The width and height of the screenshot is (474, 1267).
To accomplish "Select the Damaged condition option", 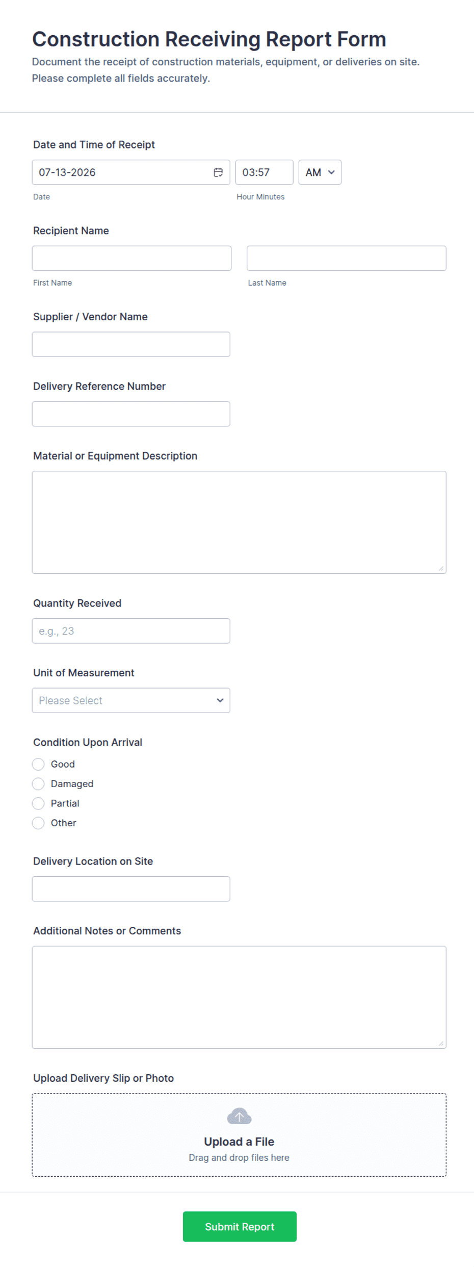I will pyautogui.click(x=38, y=783).
